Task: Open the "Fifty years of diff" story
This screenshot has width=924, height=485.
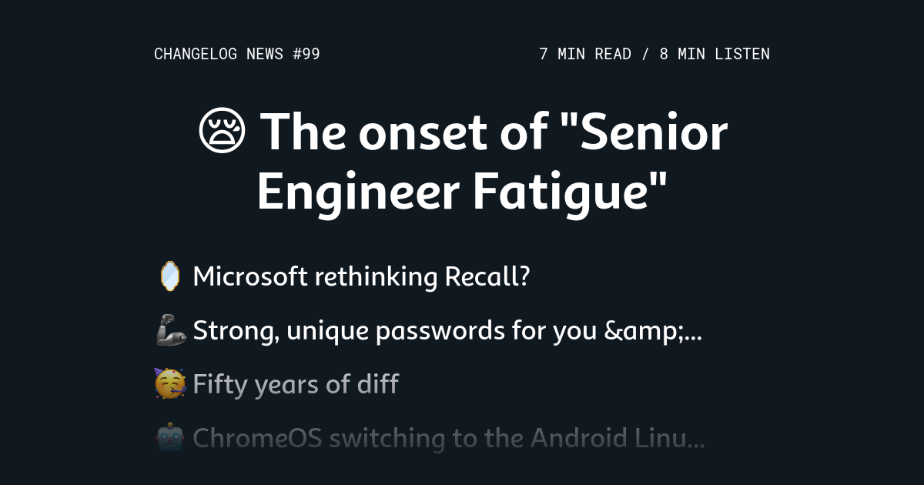Action: point(296,383)
